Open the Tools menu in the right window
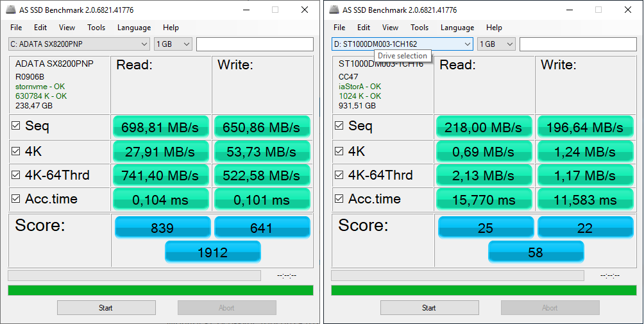644x324 pixels. tap(419, 28)
